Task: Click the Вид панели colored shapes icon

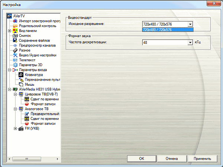Action: tap(15, 31)
